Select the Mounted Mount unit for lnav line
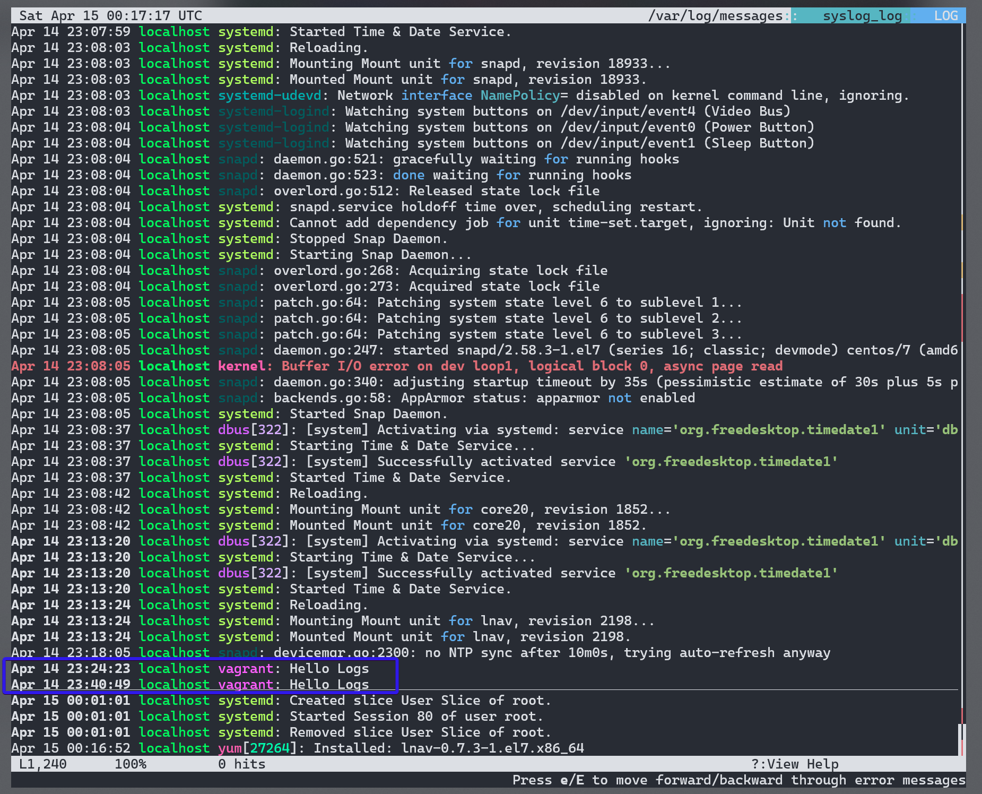 (321, 637)
